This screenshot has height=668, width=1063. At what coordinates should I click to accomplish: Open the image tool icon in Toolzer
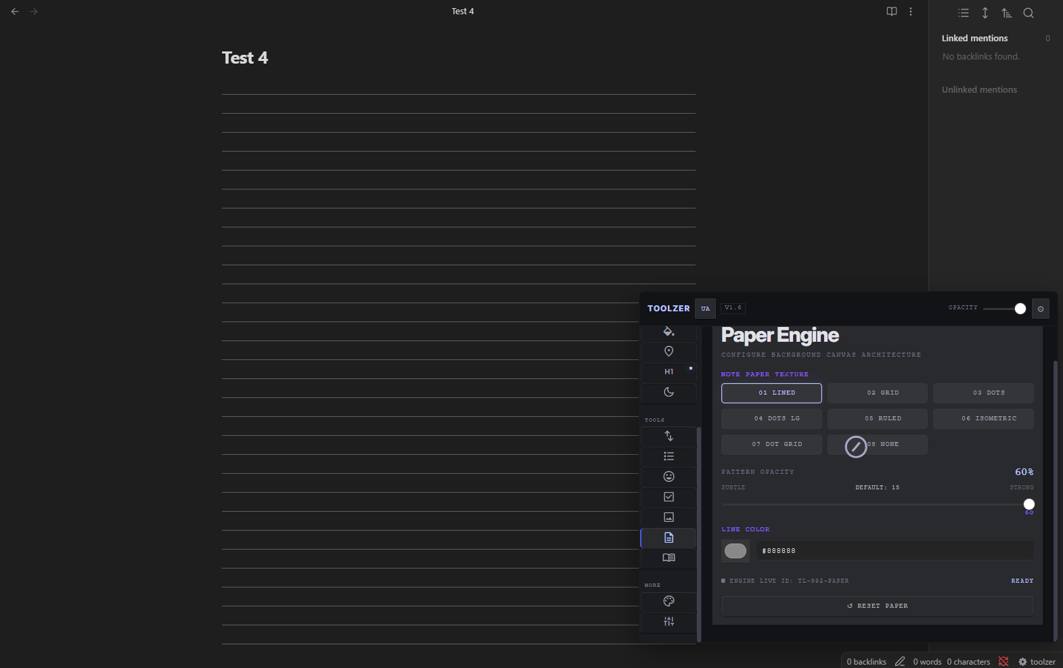tap(669, 517)
